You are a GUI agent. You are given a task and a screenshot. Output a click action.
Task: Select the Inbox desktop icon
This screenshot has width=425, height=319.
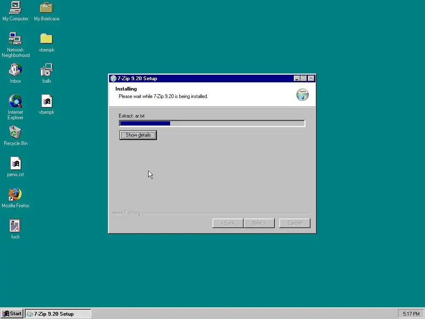(15, 74)
